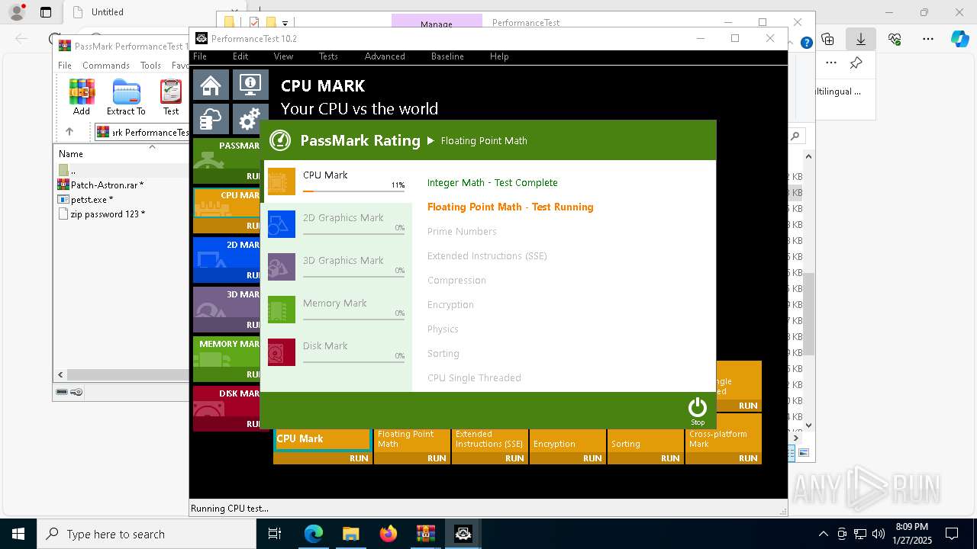Click the PassMark Rating gauge icon
The image size is (977, 549).
[280, 140]
